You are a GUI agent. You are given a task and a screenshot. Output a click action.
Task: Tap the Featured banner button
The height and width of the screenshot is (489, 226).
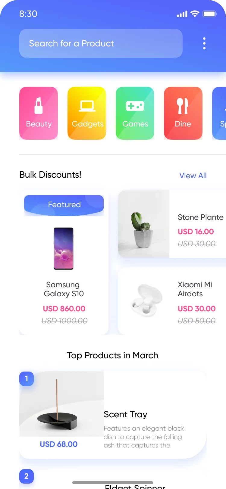tap(64, 205)
